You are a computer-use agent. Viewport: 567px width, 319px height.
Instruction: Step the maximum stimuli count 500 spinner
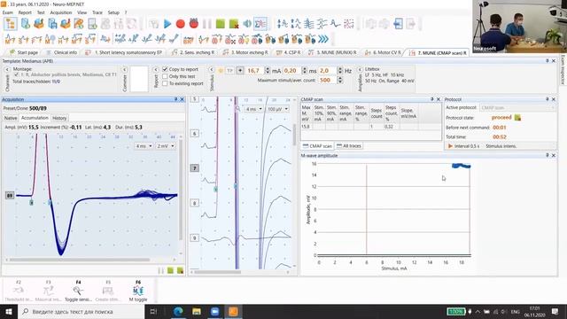click(339, 80)
